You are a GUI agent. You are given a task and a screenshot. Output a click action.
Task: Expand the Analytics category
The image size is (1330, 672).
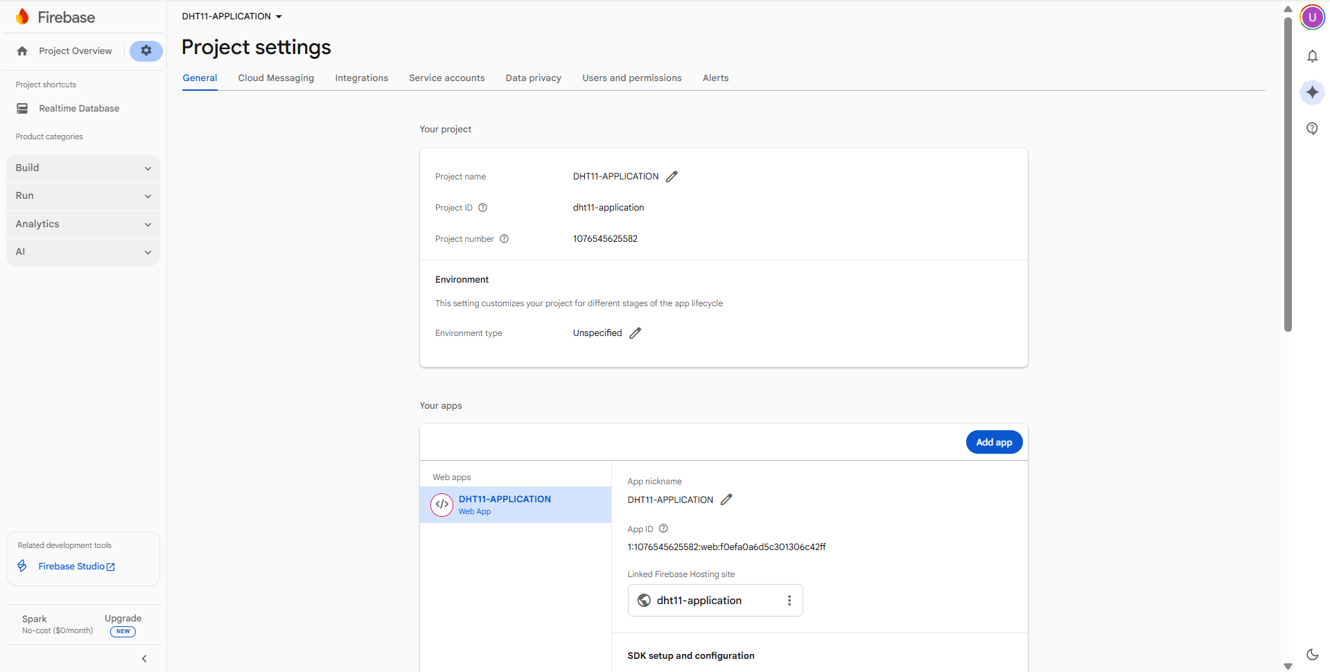(x=83, y=224)
